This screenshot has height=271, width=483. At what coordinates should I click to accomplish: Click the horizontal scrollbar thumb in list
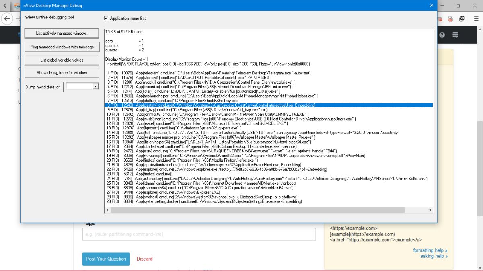click(x=258, y=210)
